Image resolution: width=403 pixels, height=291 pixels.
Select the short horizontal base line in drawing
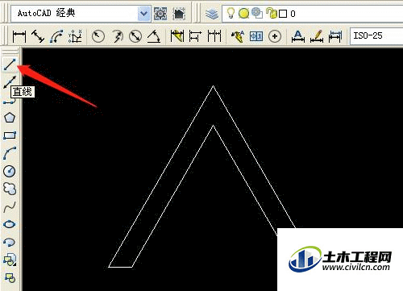coord(120,267)
